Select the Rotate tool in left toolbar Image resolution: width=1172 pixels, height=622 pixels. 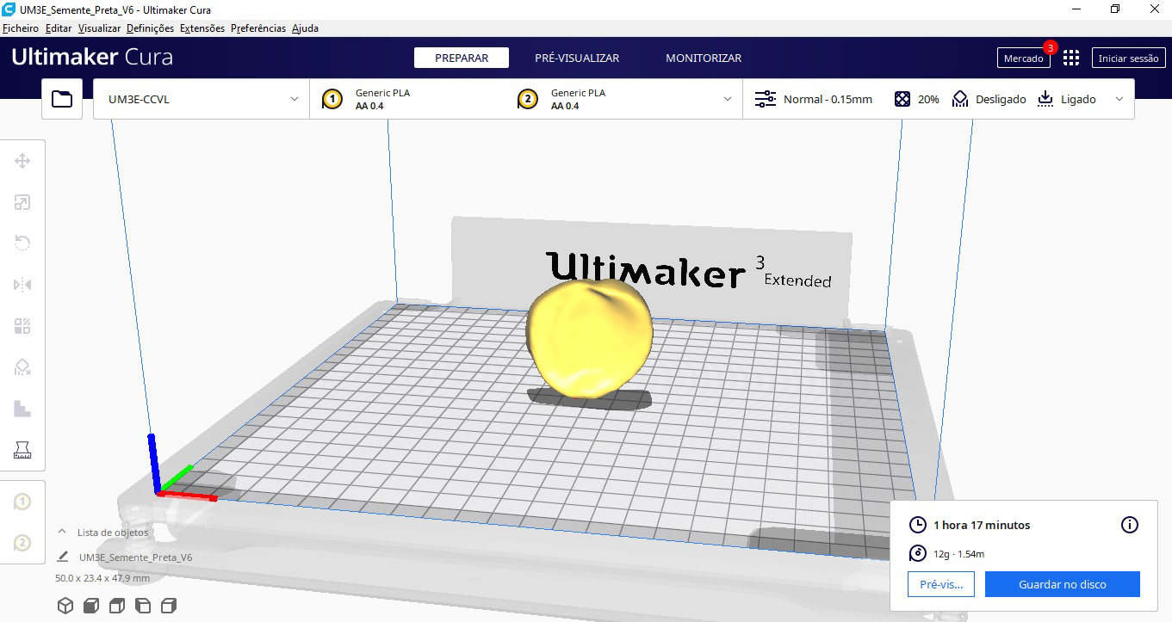pyautogui.click(x=22, y=243)
